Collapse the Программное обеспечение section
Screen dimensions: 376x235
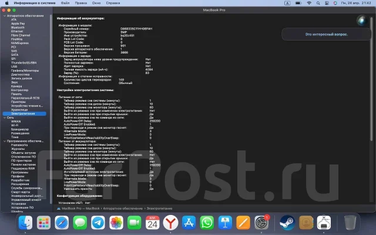5,141
